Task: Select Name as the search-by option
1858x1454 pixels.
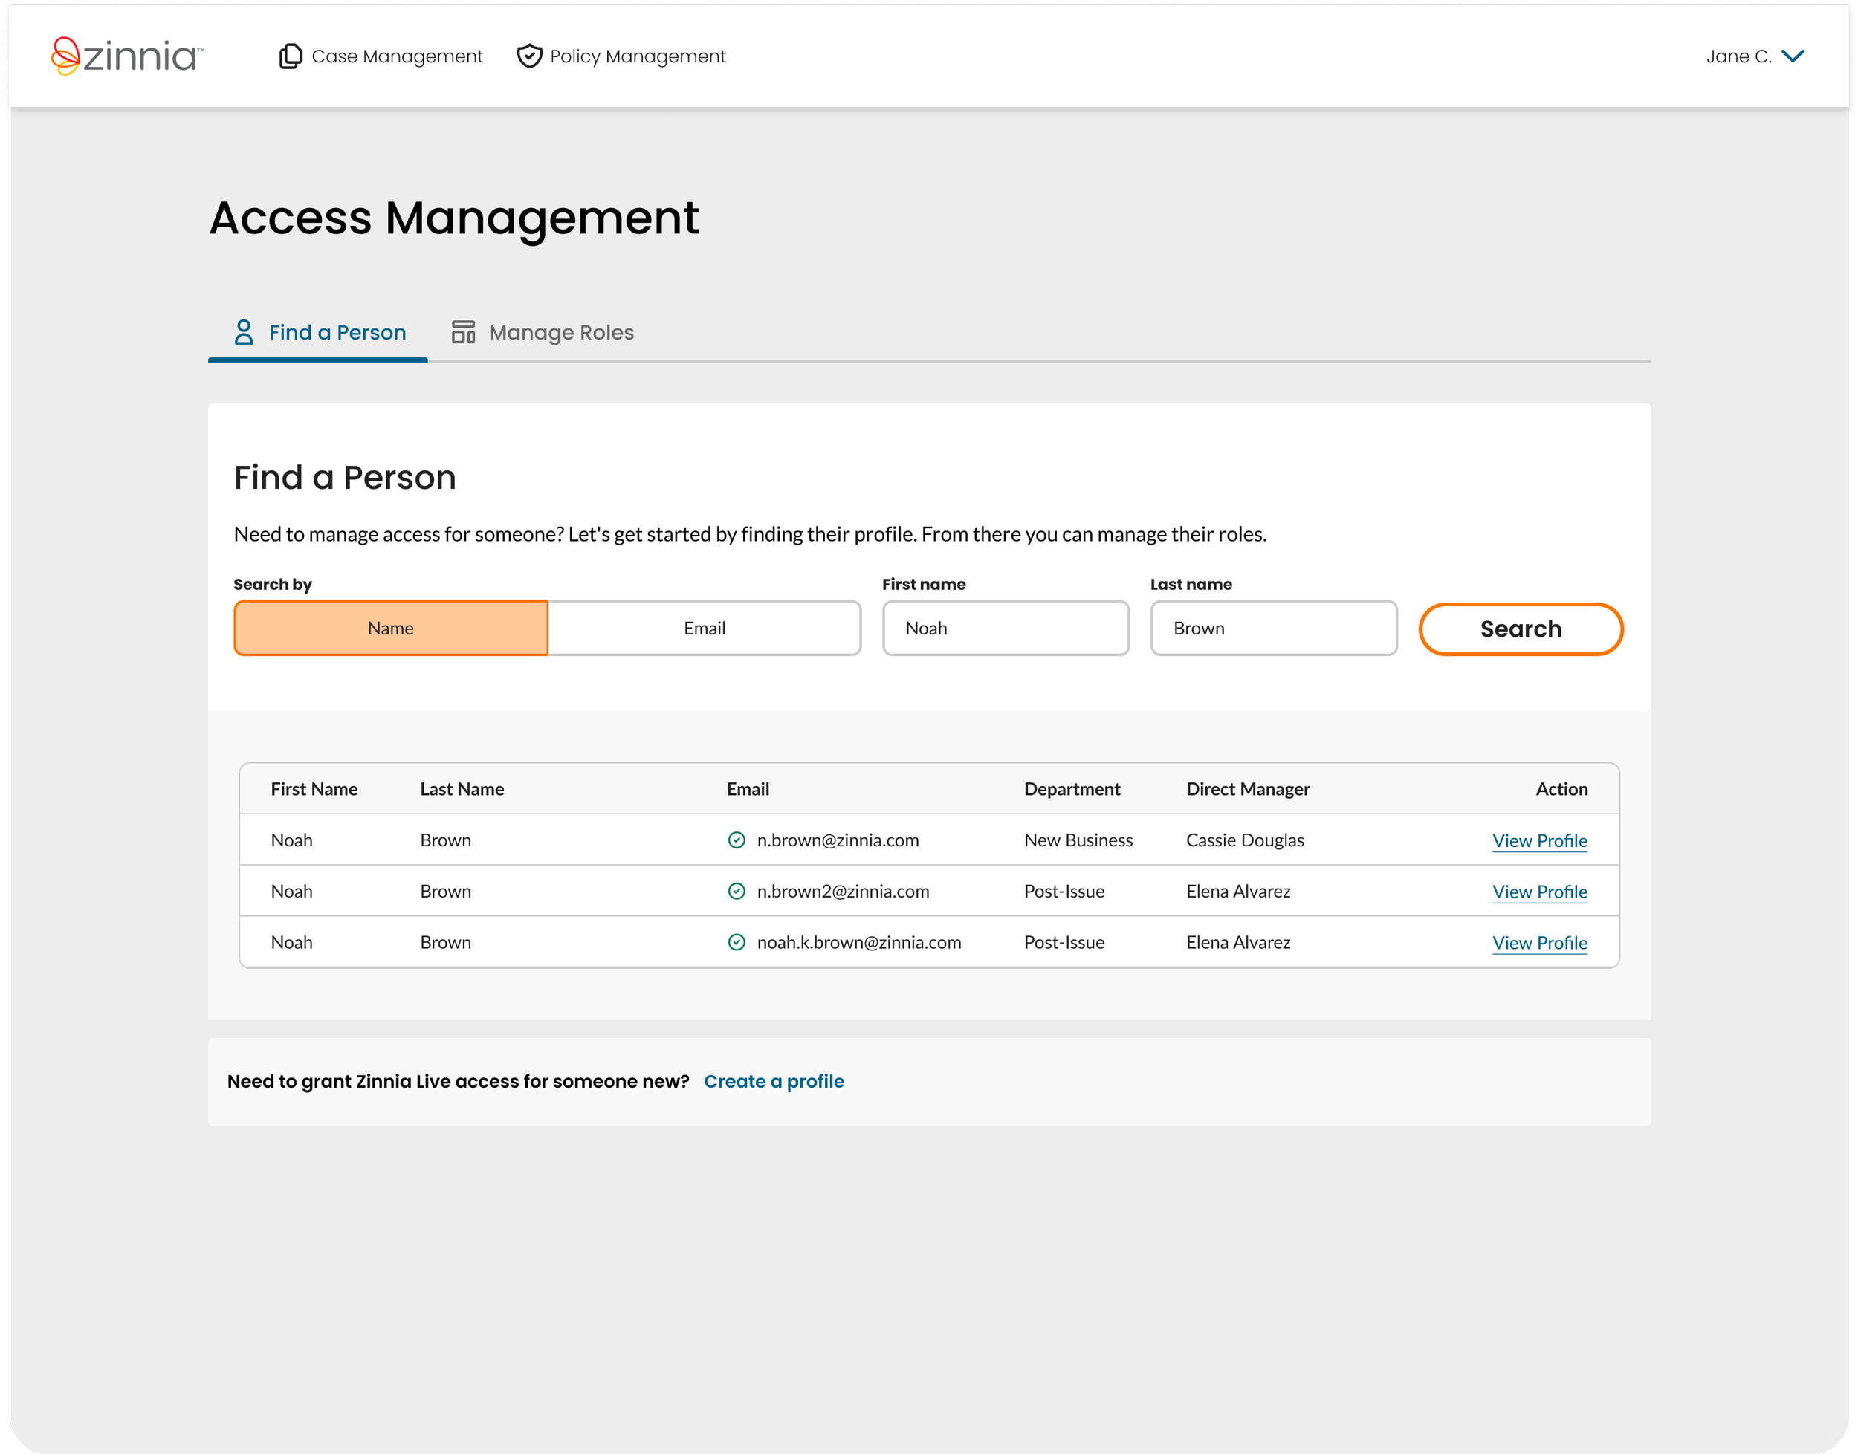Action: click(391, 629)
